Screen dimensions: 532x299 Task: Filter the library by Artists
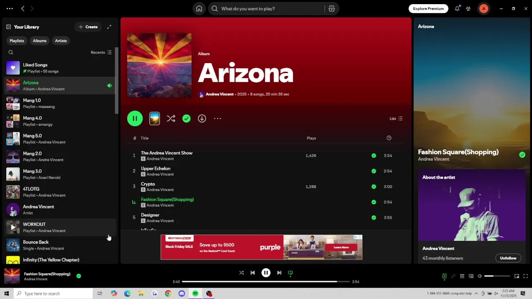(61, 41)
